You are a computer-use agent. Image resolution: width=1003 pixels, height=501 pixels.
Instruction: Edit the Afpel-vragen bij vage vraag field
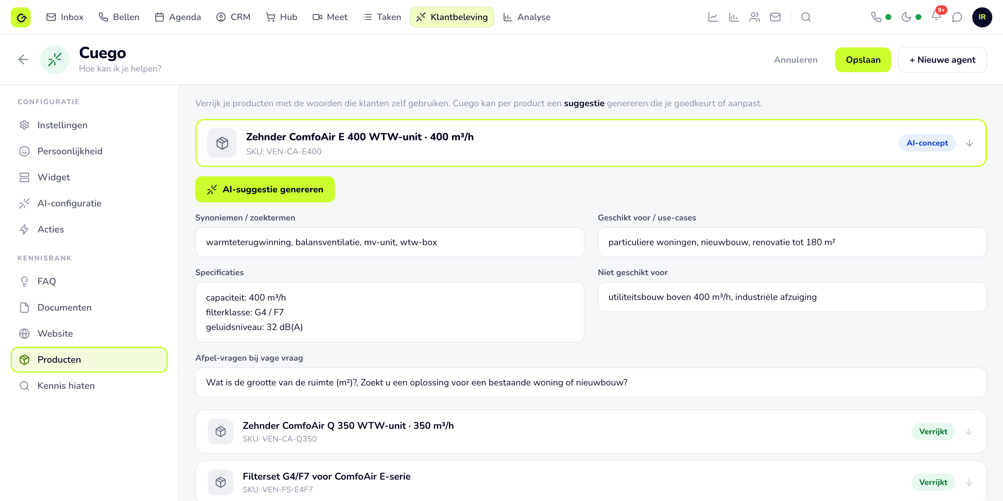pos(591,383)
